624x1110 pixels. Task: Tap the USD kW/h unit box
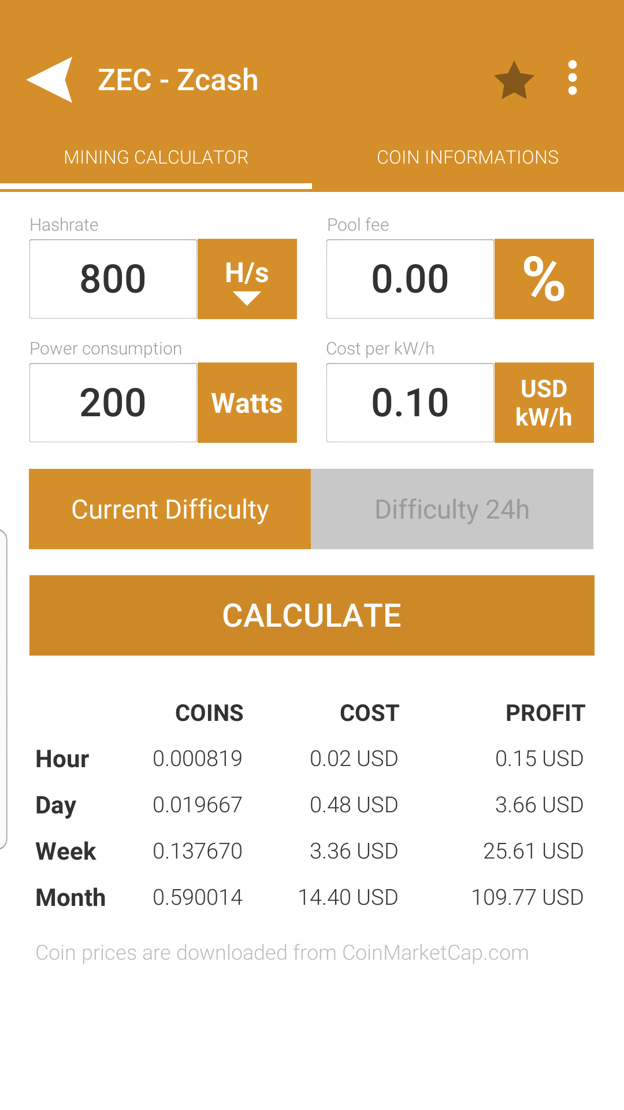pos(544,402)
